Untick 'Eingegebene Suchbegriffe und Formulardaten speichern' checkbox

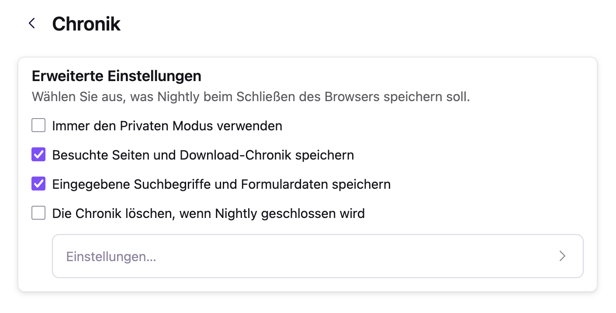(38, 184)
